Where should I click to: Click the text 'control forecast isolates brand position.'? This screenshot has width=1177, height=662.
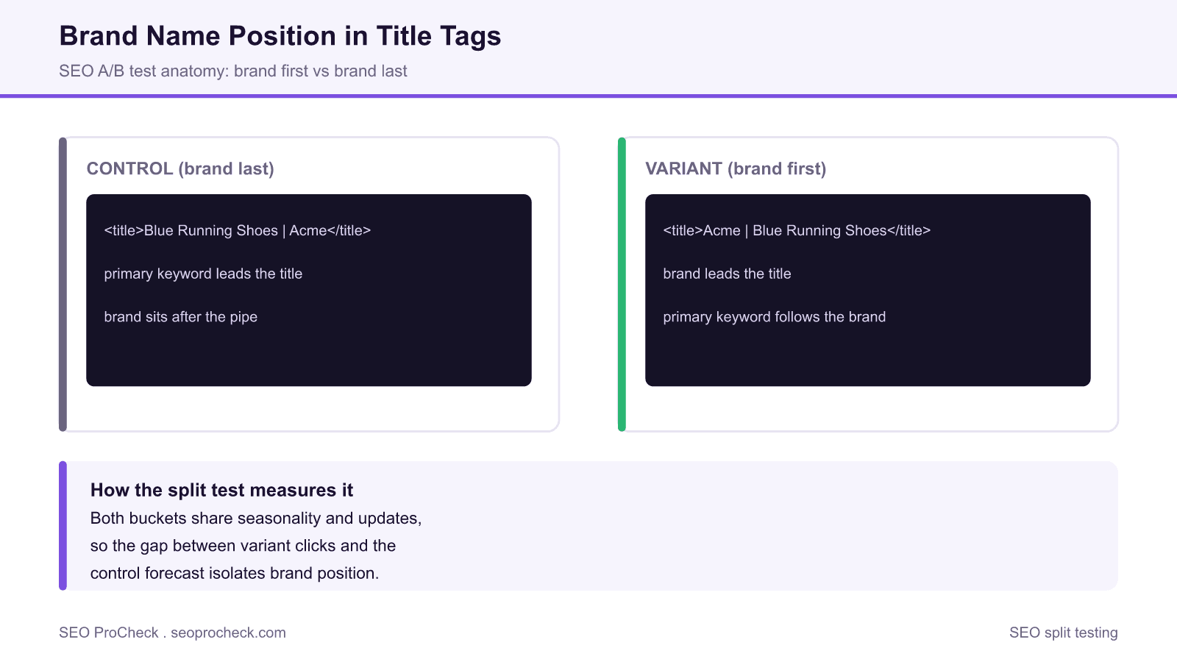click(235, 573)
